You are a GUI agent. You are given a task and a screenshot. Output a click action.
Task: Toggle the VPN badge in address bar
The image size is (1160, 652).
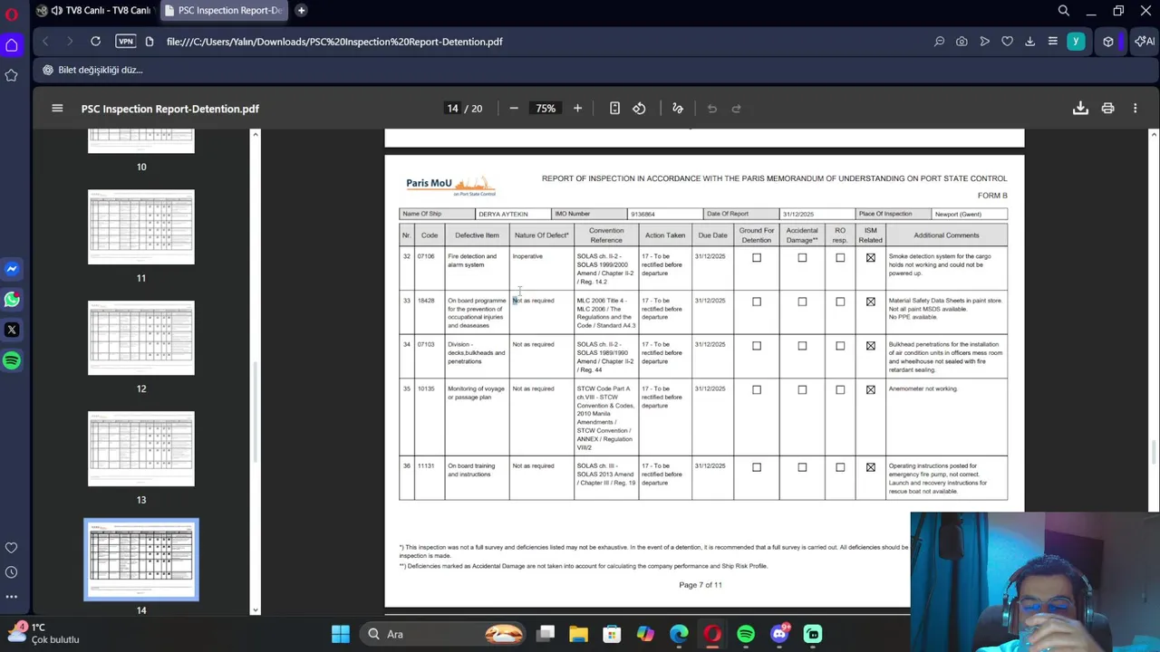pos(126,42)
